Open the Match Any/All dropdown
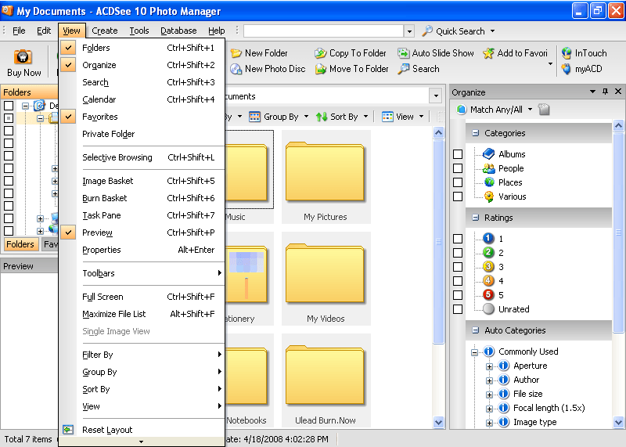The height and width of the screenshot is (447, 626). (x=531, y=109)
